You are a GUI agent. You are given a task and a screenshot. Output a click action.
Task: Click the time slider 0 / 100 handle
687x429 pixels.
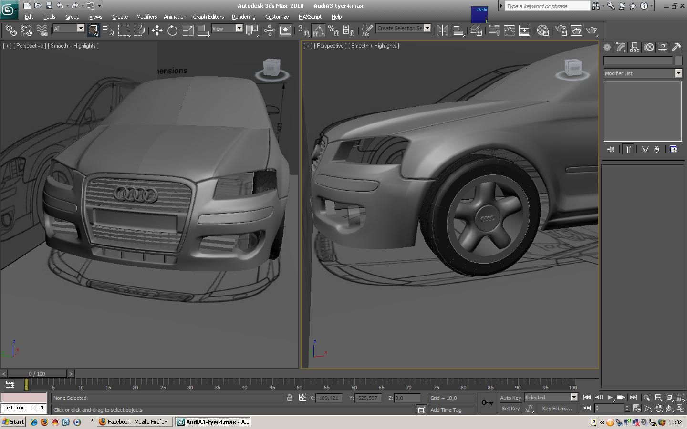tap(37, 374)
